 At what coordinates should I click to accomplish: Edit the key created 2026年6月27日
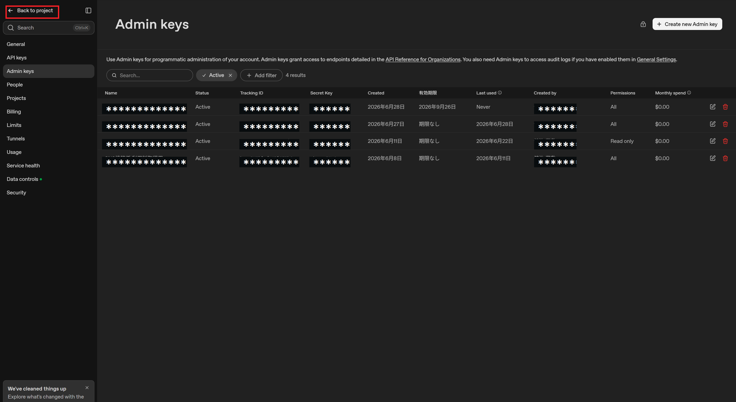713,124
